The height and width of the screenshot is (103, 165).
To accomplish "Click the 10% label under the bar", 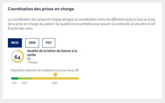I will [x=14, y=83].
